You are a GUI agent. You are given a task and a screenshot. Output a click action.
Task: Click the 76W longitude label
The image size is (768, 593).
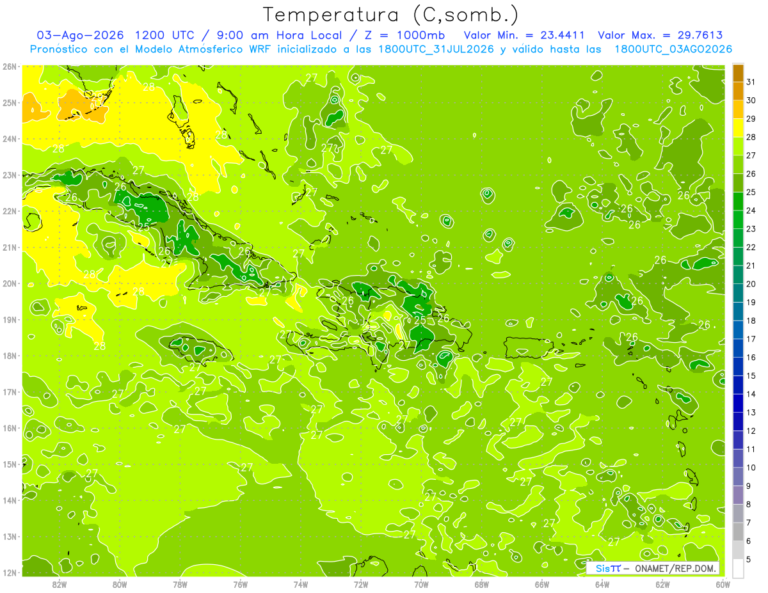[x=240, y=584]
